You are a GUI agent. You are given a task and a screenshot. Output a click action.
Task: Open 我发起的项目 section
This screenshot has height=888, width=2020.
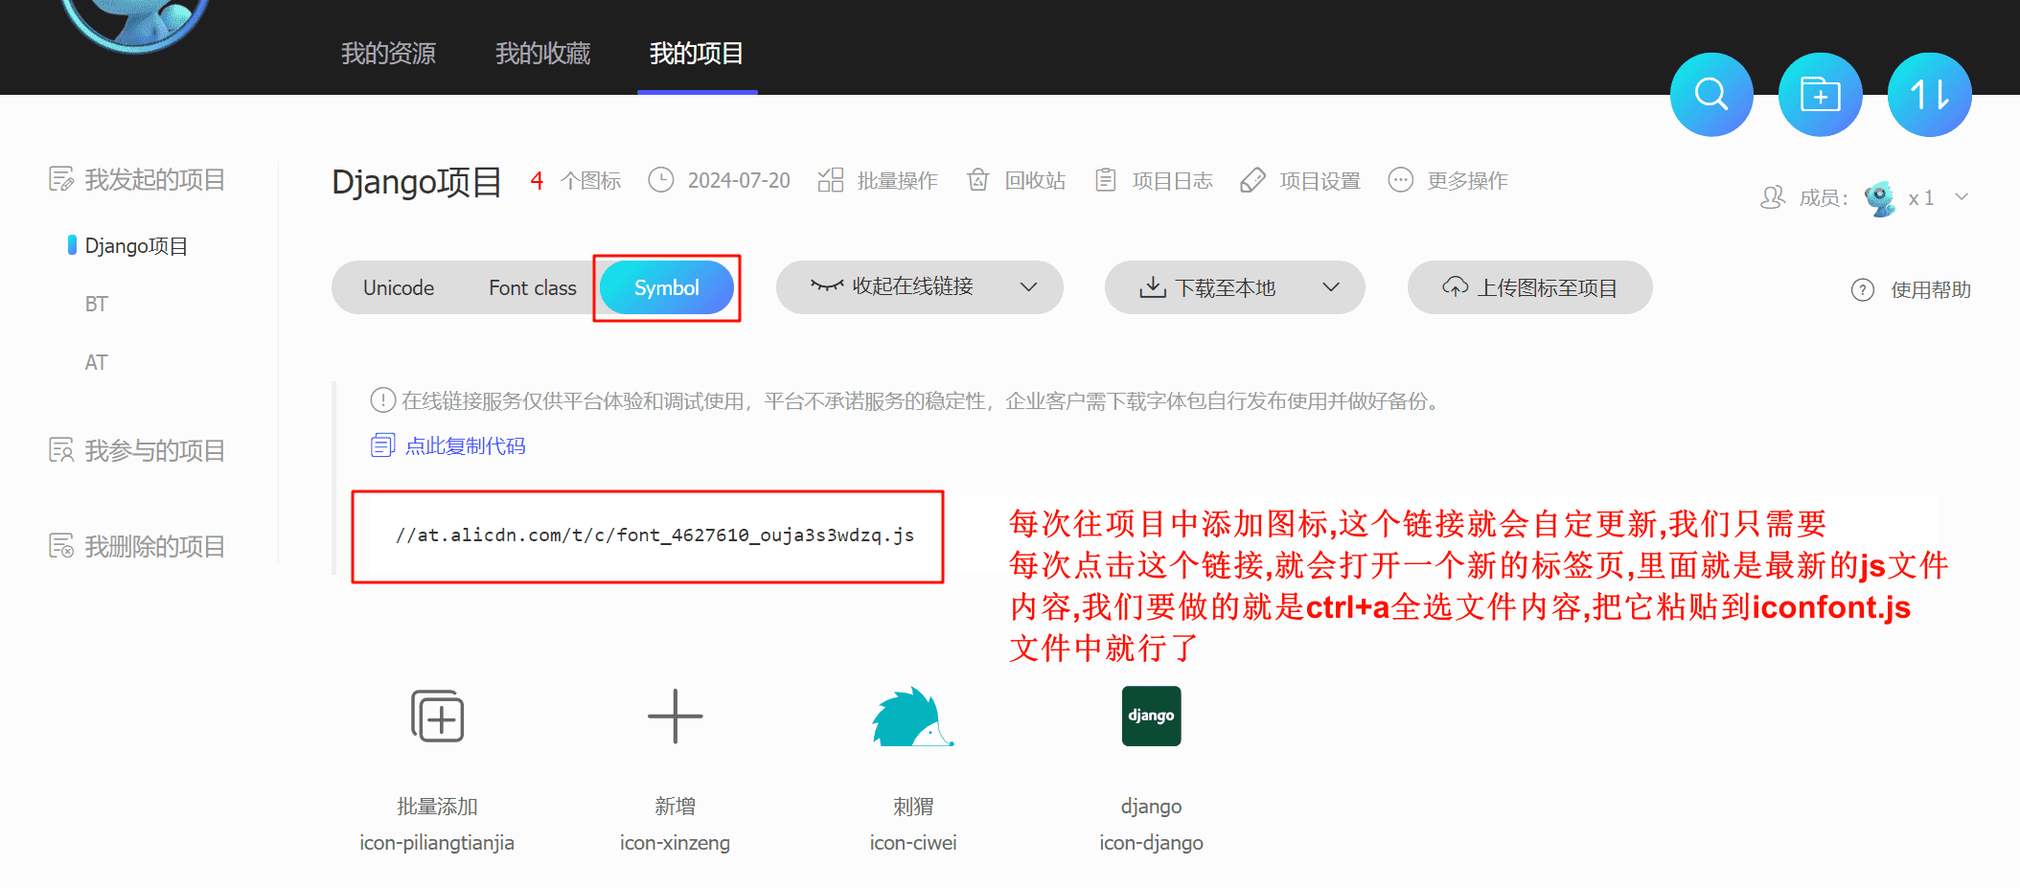pos(155,179)
